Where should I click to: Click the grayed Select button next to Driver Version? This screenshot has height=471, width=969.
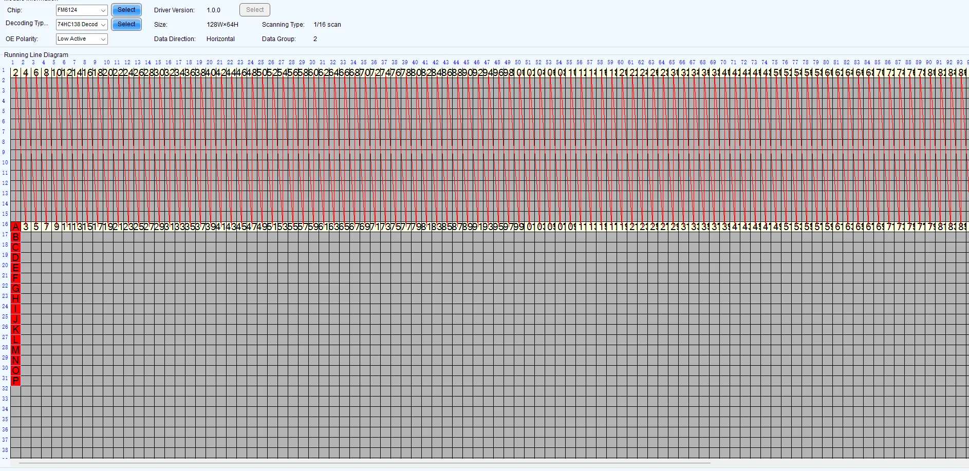[x=255, y=10]
